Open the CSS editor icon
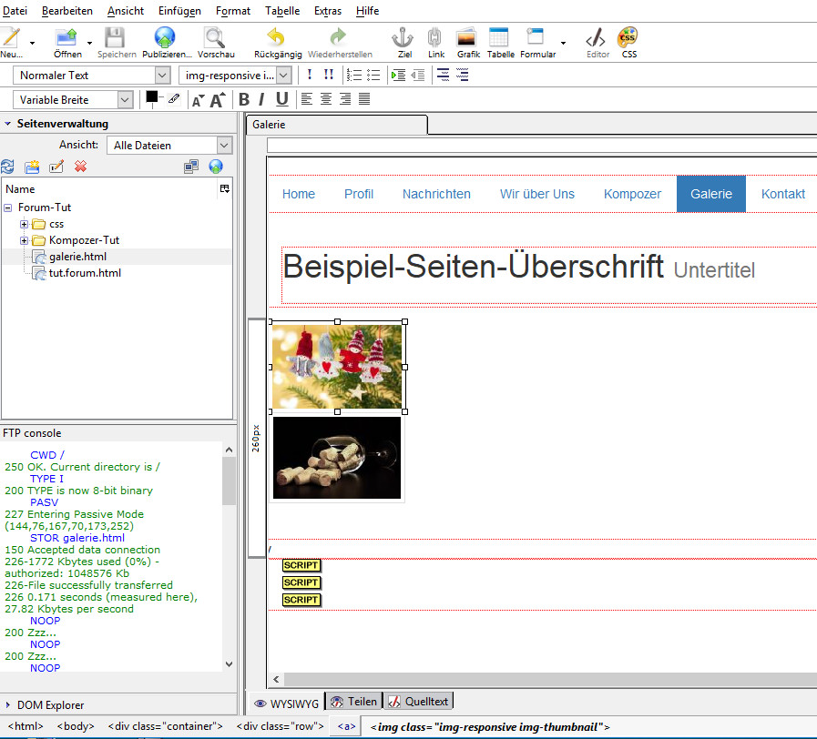Image resolution: width=817 pixels, height=739 pixels. (628, 38)
